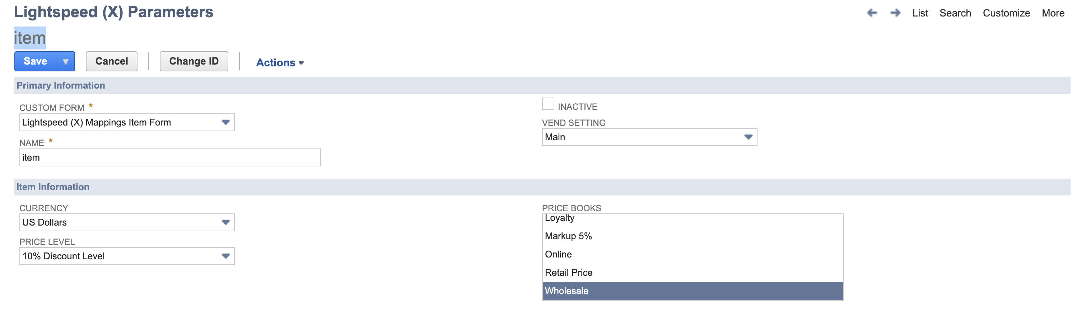Open the Actions menu chevron
The width and height of the screenshot is (1072, 312).
coord(301,63)
